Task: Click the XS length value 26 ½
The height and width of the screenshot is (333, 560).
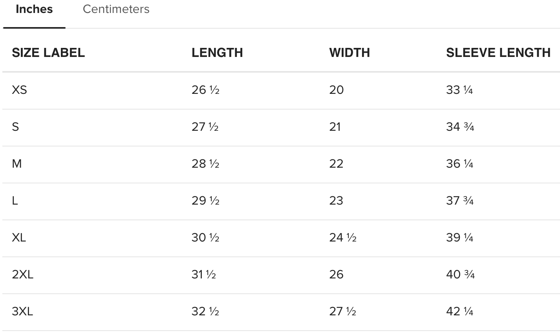Action: [x=205, y=90]
